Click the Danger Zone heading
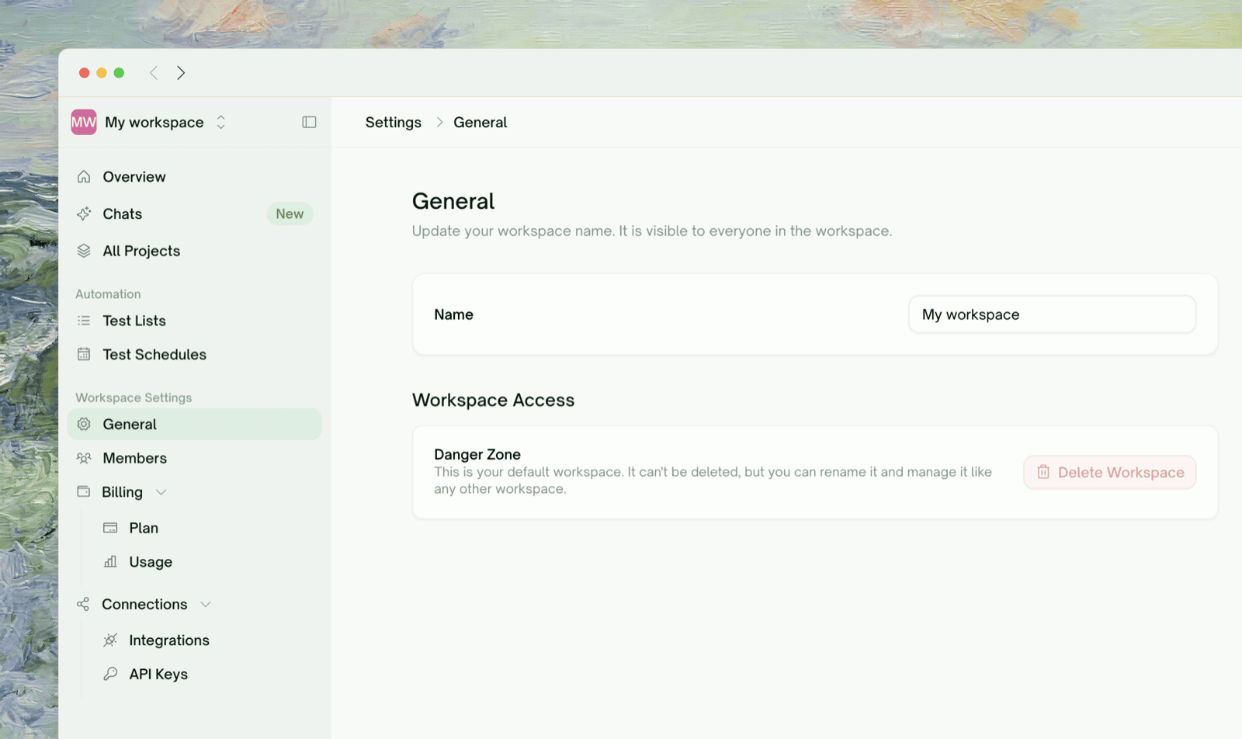The height and width of the screenshot is (739, 1242). tap(477, 454)
